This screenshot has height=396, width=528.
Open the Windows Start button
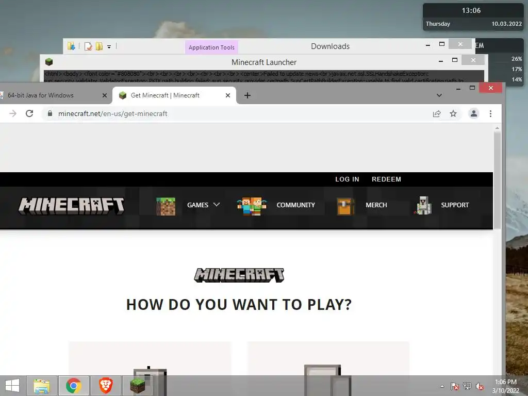12,386
